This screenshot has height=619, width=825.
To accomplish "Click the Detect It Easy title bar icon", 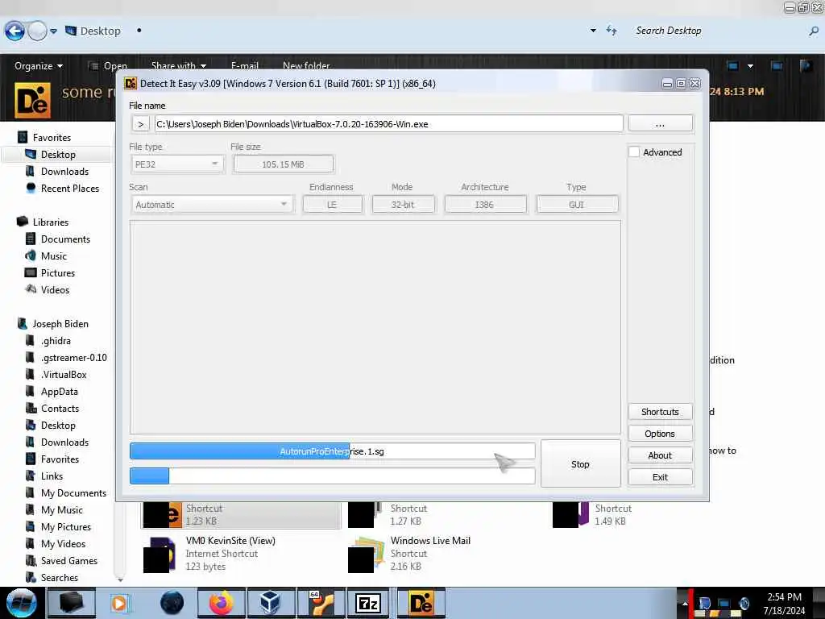I will (130, 84).
